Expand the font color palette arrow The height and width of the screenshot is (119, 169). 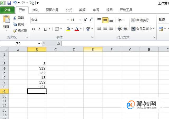81,29
